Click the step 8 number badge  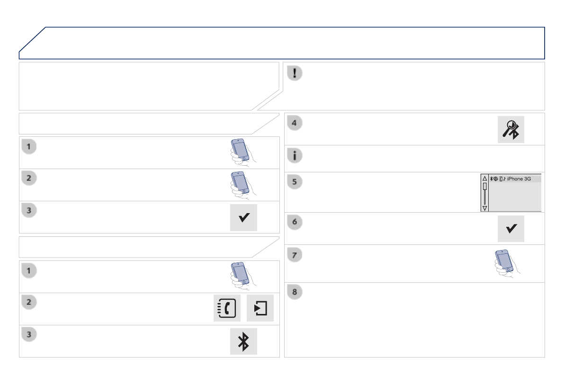tap(295, 292)
